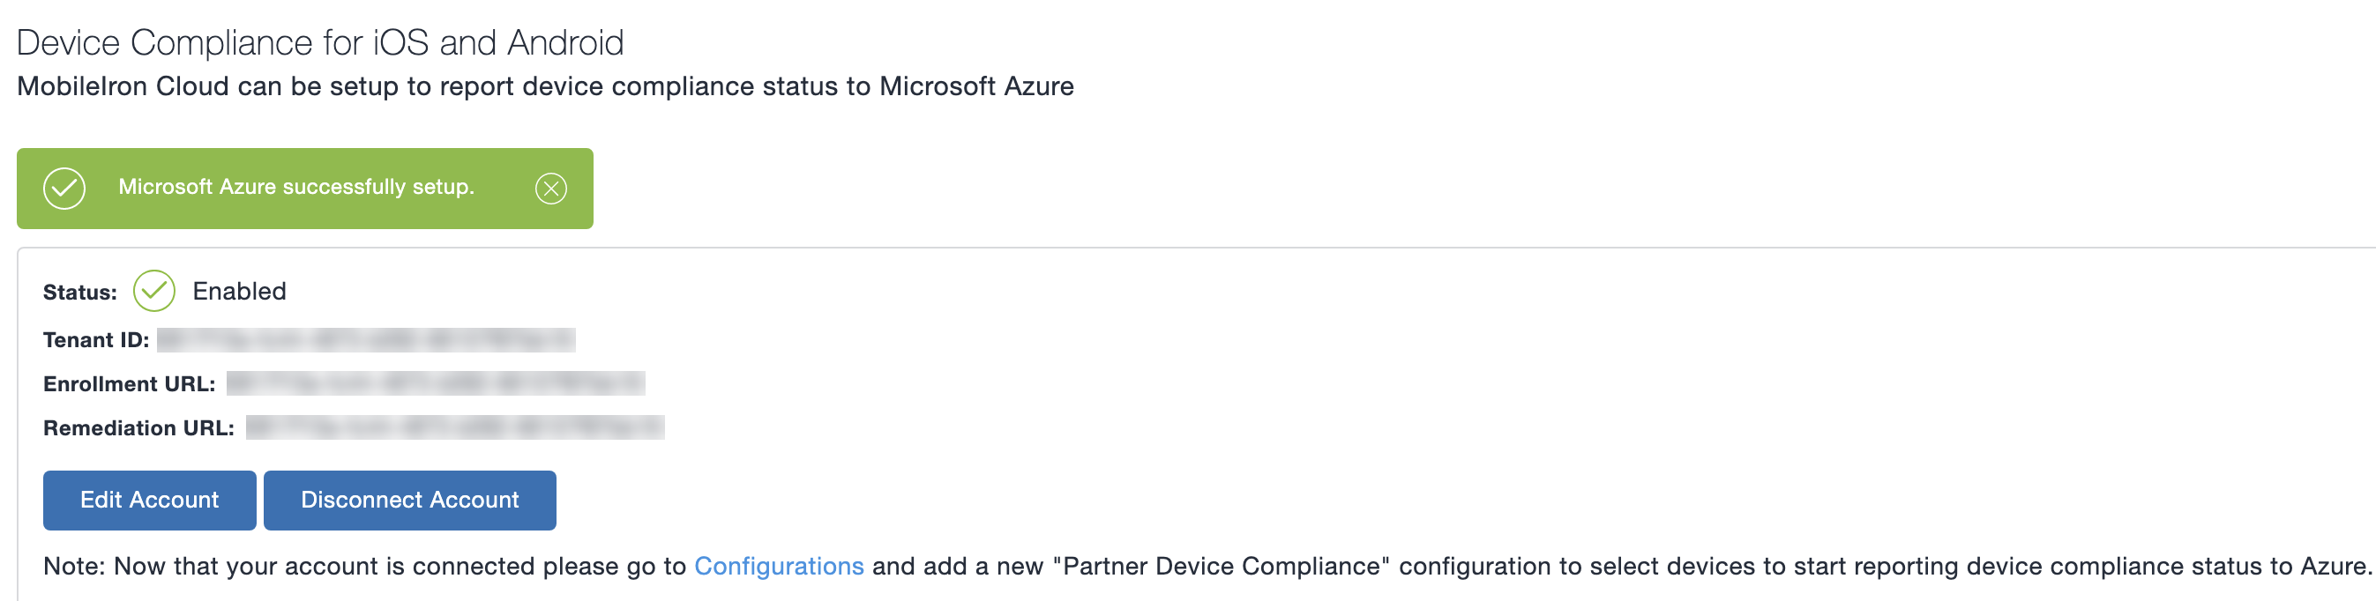
Task: Click the "Note:" text beginning the note
Action: pos(75,566)
